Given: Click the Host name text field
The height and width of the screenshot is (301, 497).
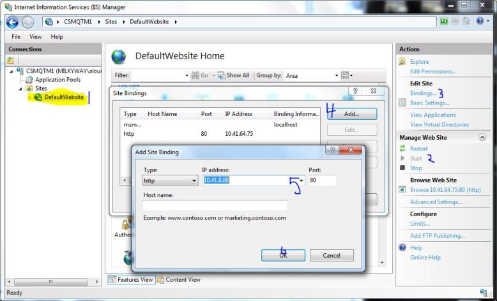Looking at the screenshot, I should click(x=215, y=205).
